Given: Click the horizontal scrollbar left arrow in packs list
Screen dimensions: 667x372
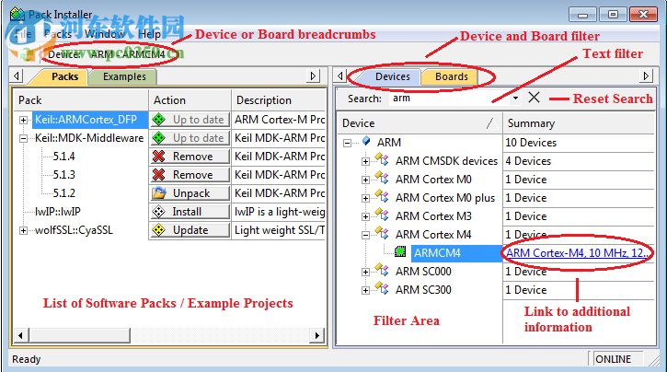Looking at the screenshot, I should coord(20,335).
